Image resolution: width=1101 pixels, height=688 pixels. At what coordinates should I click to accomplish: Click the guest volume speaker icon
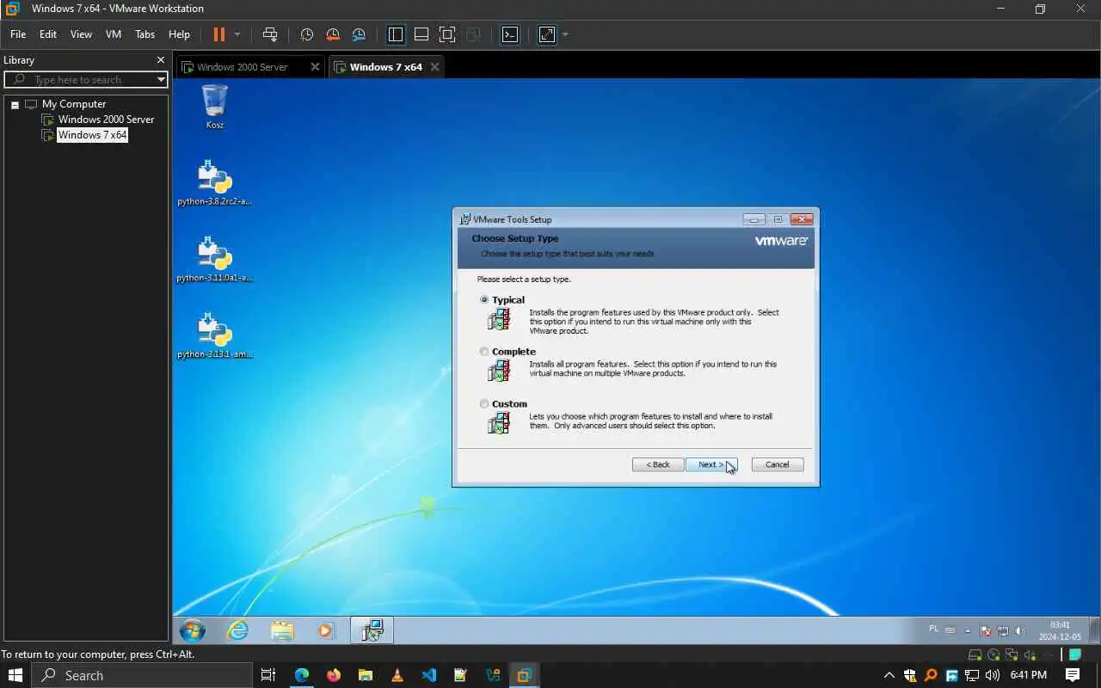pyautogui.click(x=1020, y=630)
